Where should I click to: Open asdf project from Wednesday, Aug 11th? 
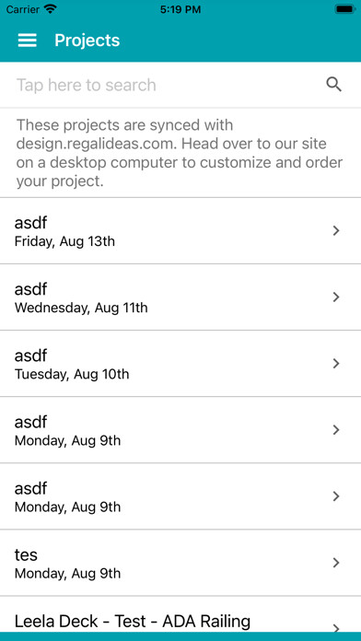tap(180, 297)
